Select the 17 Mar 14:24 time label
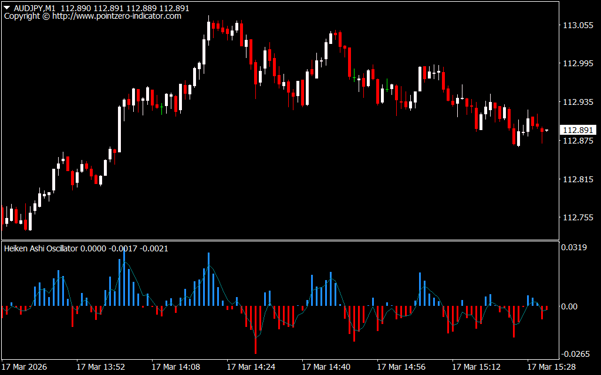601x375 pixels. [x=251, y=367]
